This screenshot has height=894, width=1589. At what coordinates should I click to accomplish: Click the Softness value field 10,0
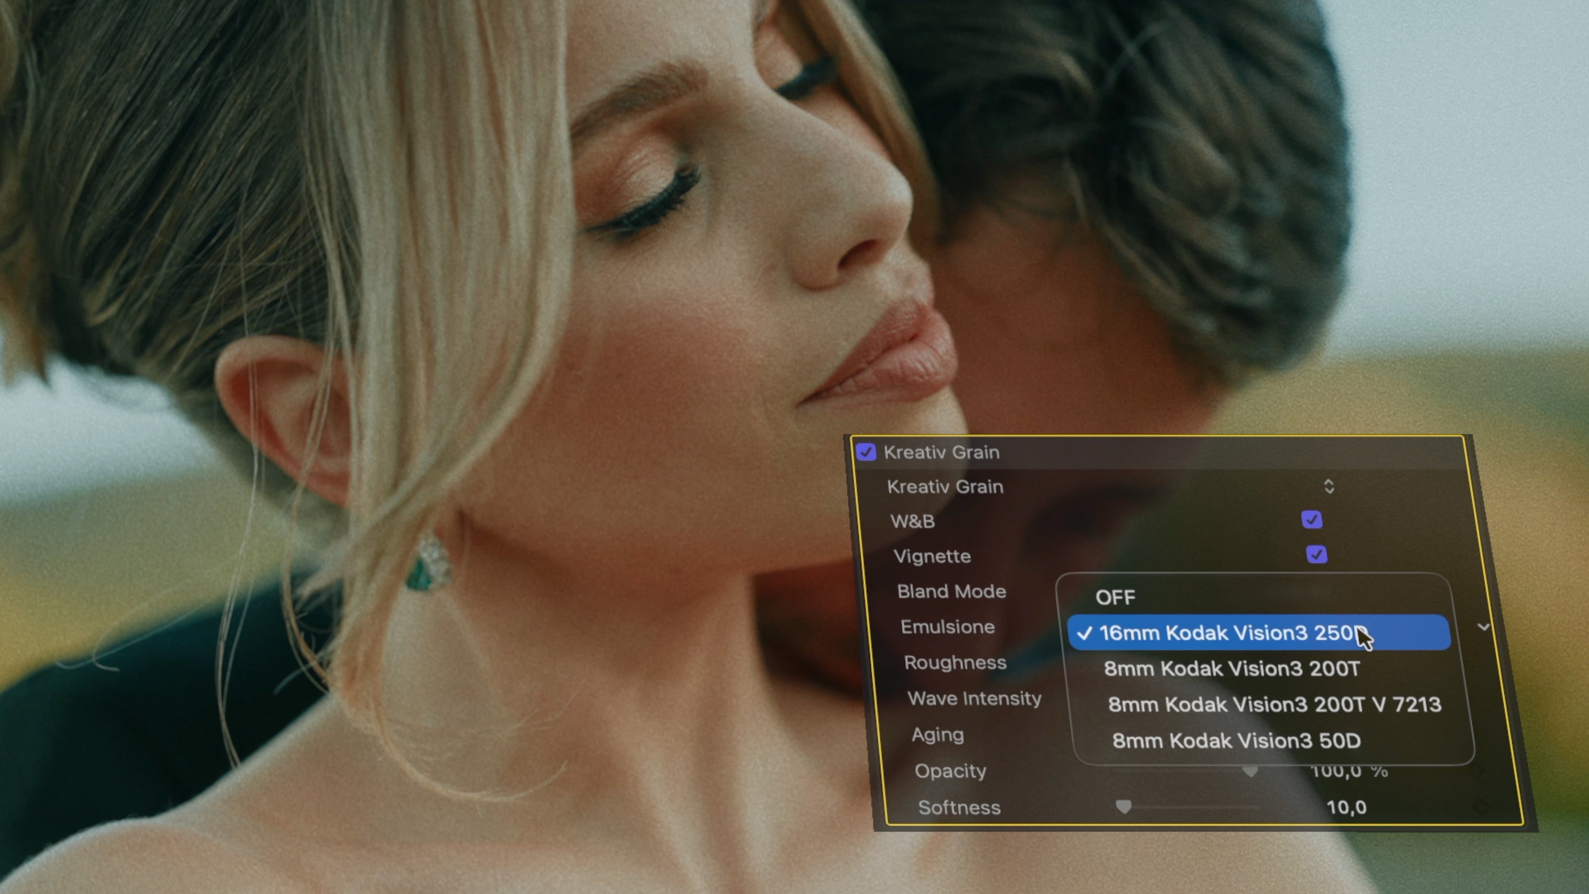click(1347, 807)
